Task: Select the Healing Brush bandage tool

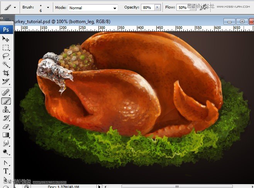Action: (6, 93)
